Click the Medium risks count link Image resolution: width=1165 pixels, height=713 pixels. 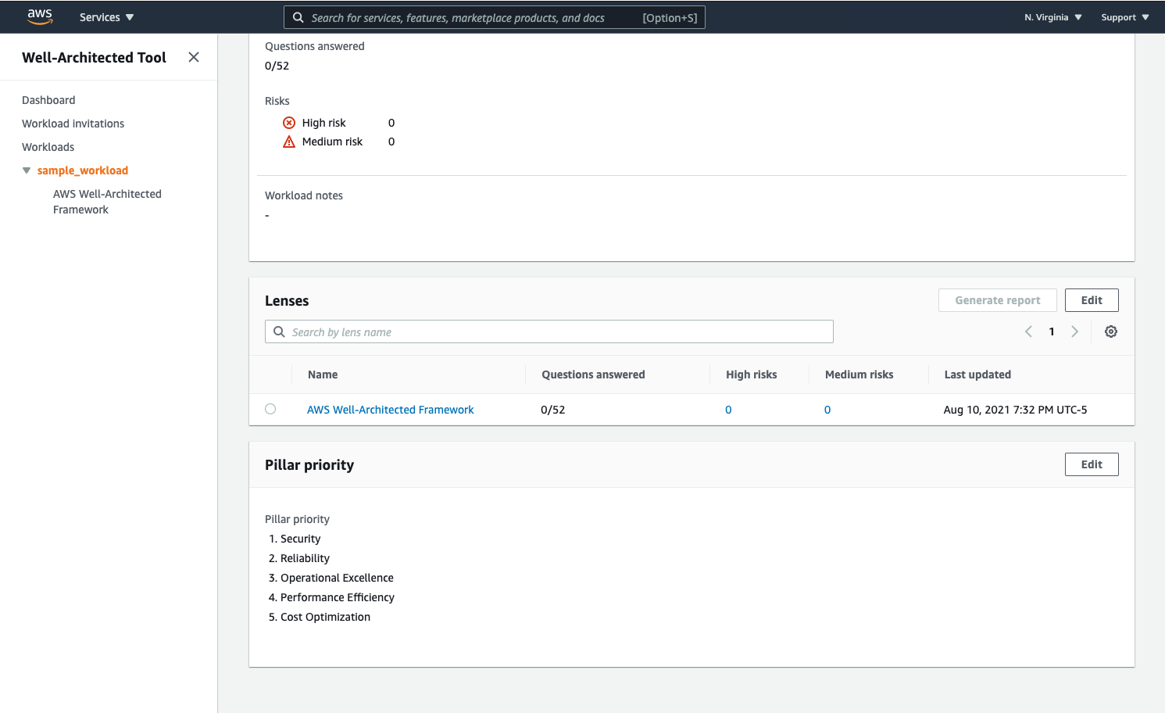827,410
